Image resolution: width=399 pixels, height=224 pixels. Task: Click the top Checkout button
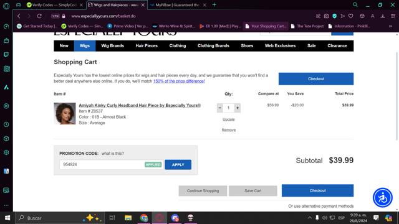[x=316, y=79]
